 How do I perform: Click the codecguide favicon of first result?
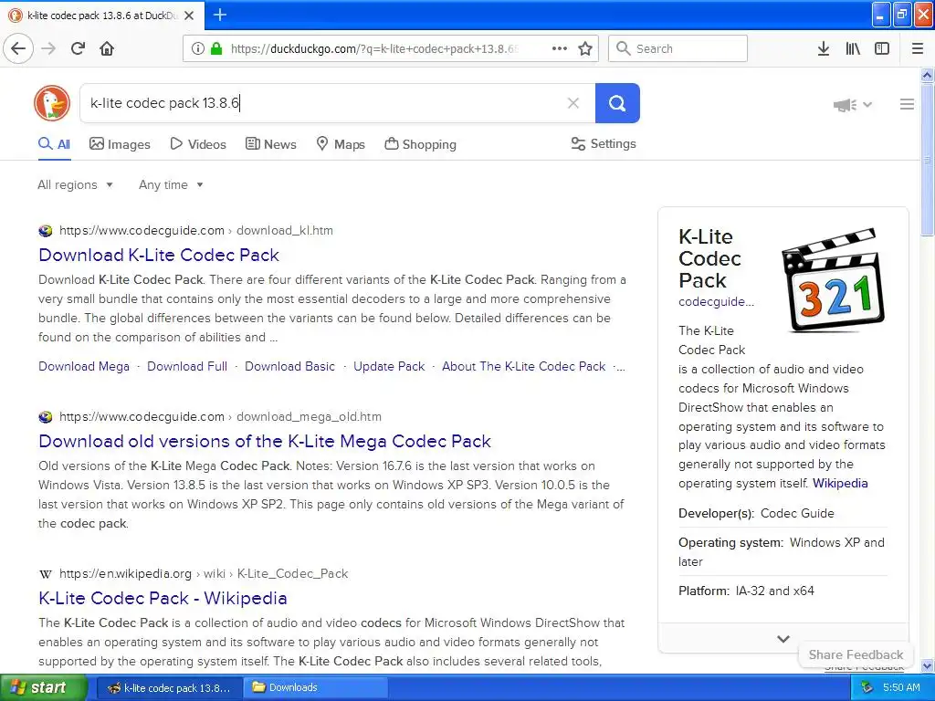coord(46,231)
